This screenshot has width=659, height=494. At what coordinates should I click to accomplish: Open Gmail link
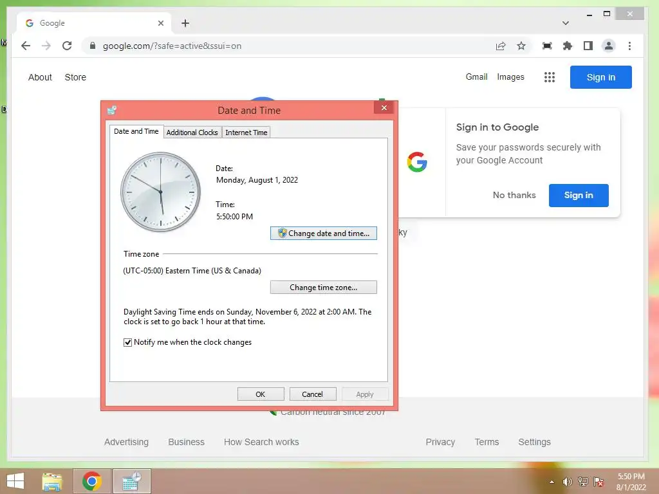pyautogui.click(x=477, y=77)
